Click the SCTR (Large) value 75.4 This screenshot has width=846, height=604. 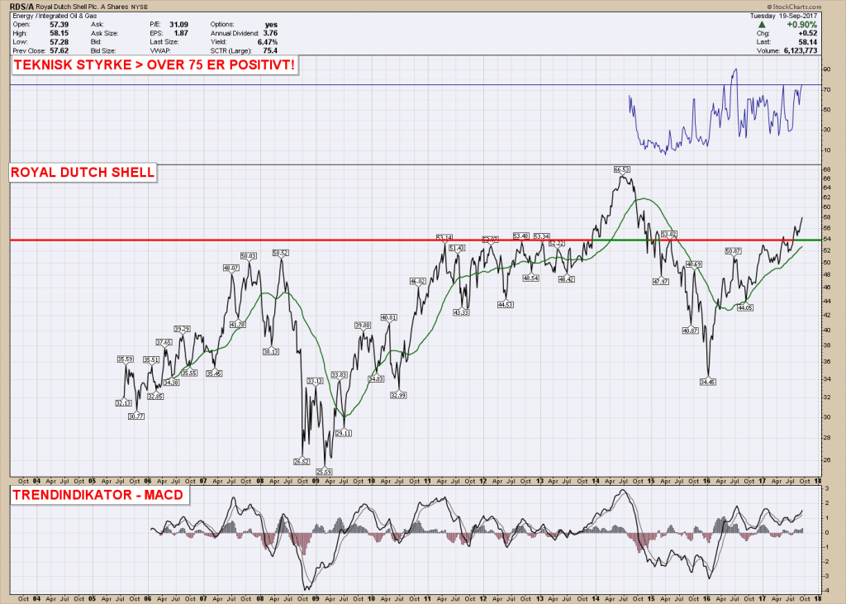(x=270, y=50)
